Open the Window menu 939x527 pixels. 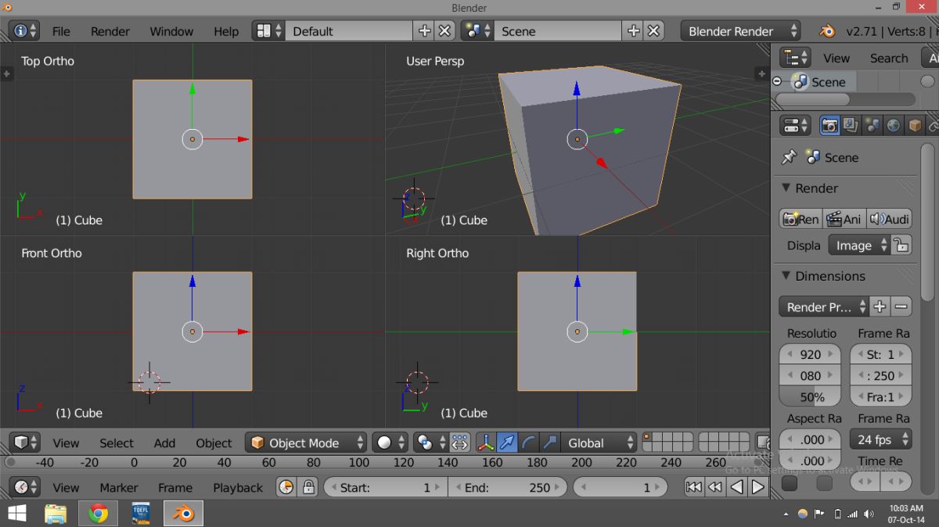[171, 31]
